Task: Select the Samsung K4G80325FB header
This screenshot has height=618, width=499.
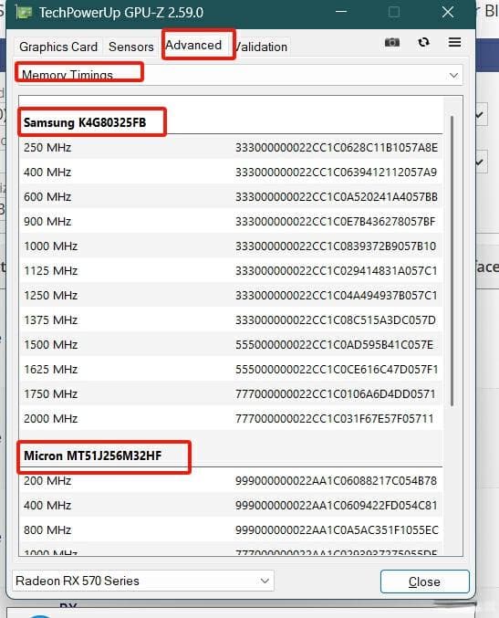Action: coord(85,122)
